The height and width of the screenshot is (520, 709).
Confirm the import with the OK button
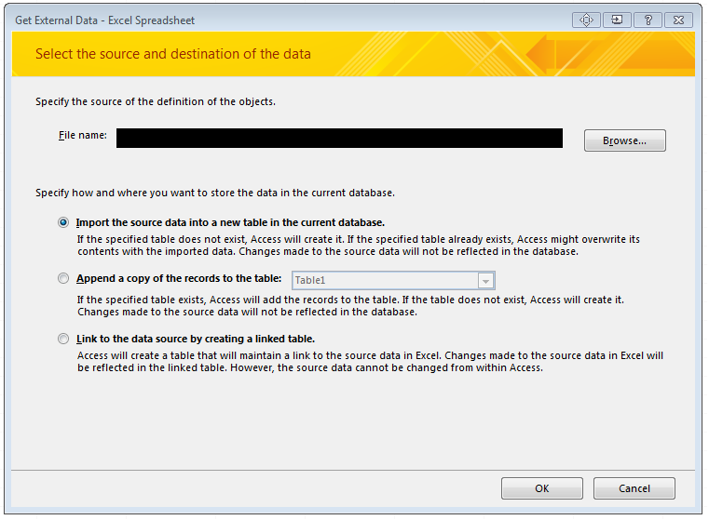click(x=541, y=488)
